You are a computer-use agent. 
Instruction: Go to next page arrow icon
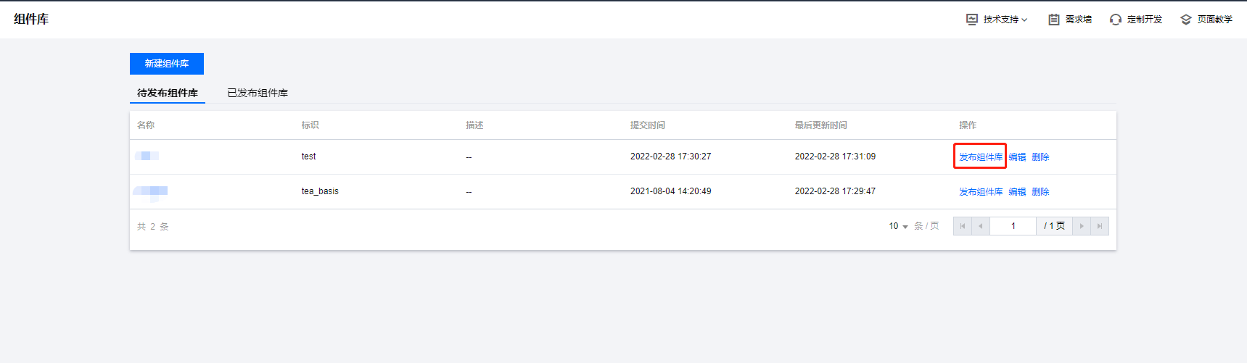1082,226
